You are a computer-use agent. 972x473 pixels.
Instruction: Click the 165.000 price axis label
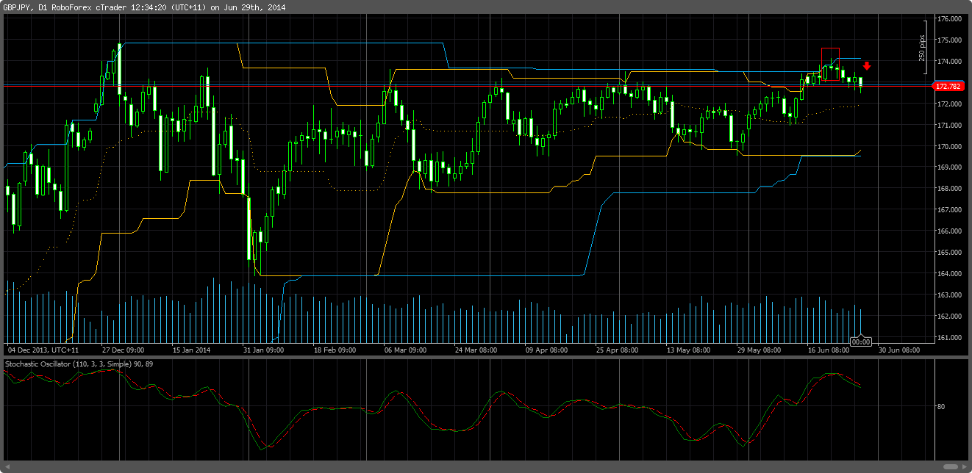click(x=948, y=252)
